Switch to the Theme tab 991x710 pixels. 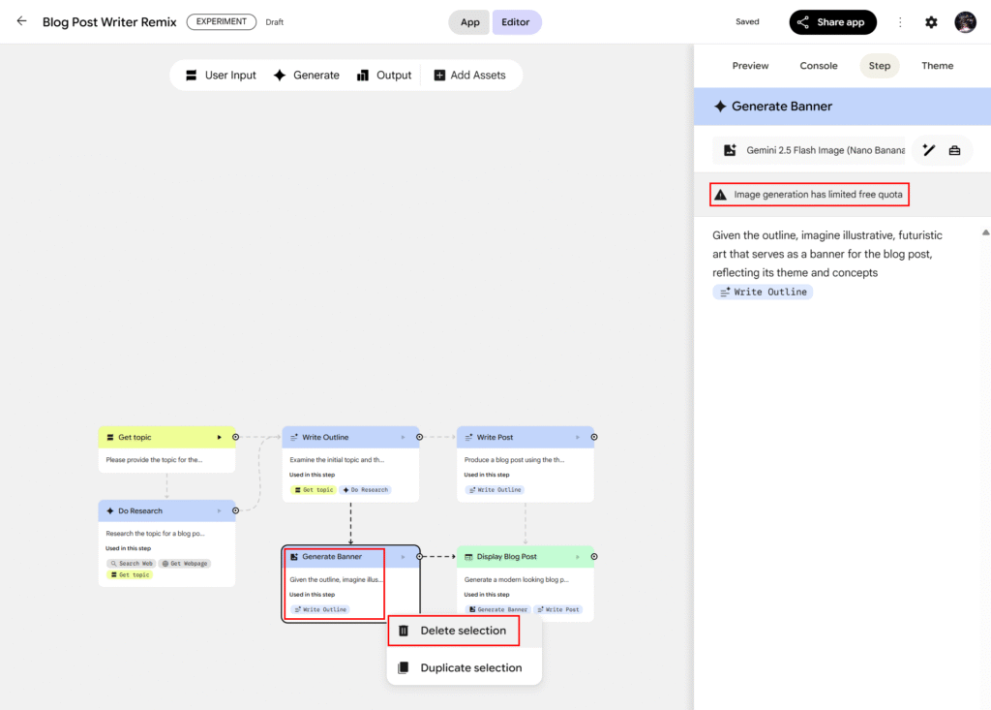click(x=937, y=66)
